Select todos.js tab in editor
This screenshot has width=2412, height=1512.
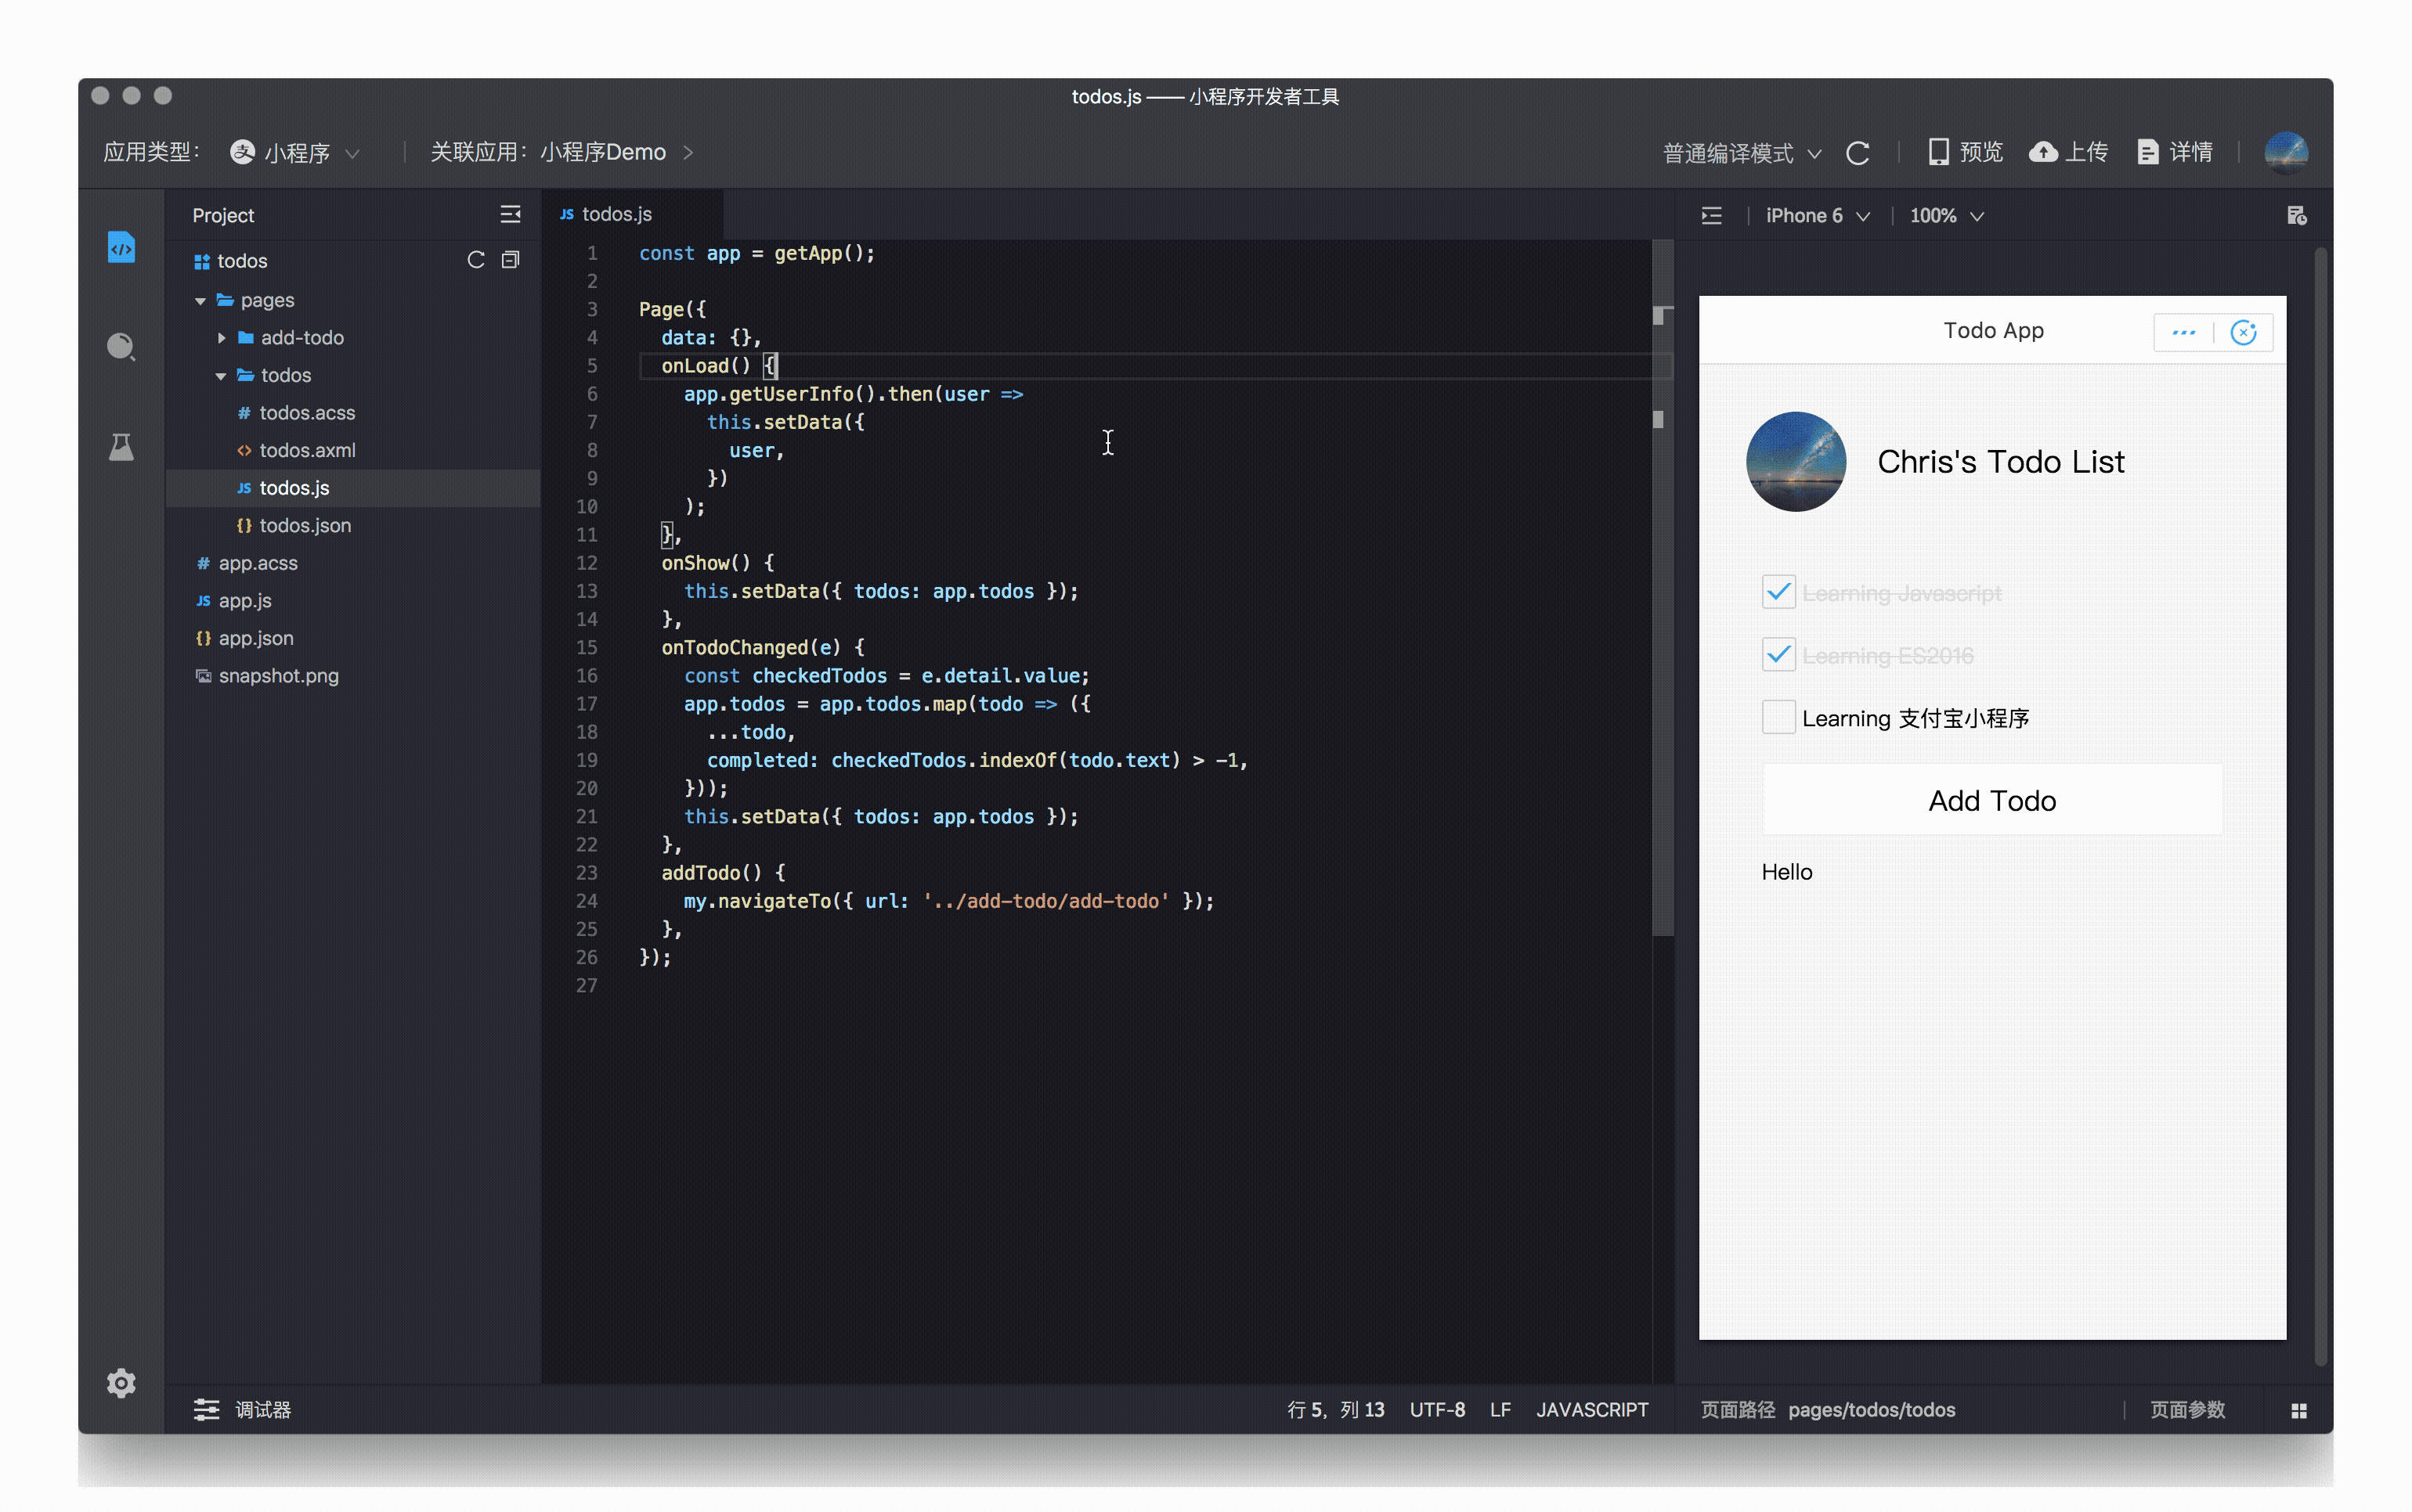pos(619,214)
